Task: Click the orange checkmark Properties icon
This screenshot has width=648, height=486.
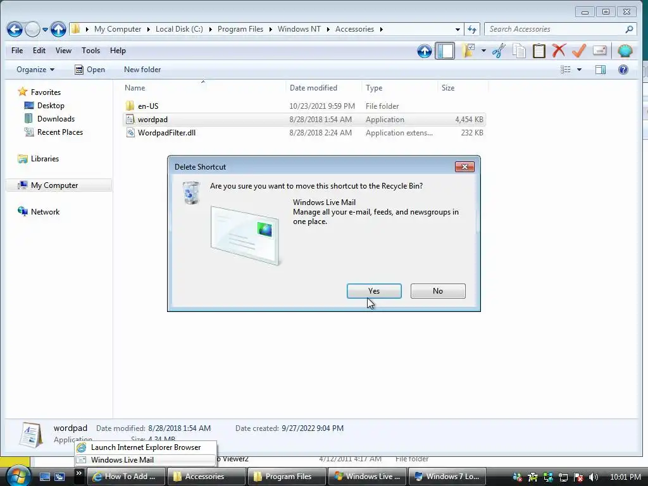Action: [x=579, y=51]
